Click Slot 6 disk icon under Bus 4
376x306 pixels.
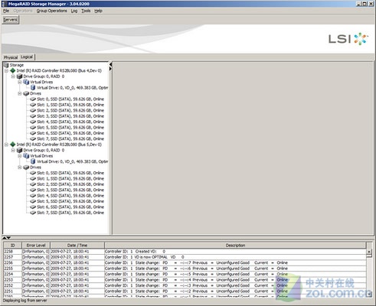coord(33,133)
